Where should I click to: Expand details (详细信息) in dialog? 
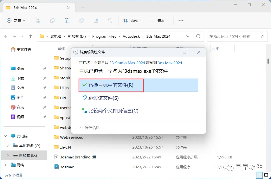coord(90,128)
